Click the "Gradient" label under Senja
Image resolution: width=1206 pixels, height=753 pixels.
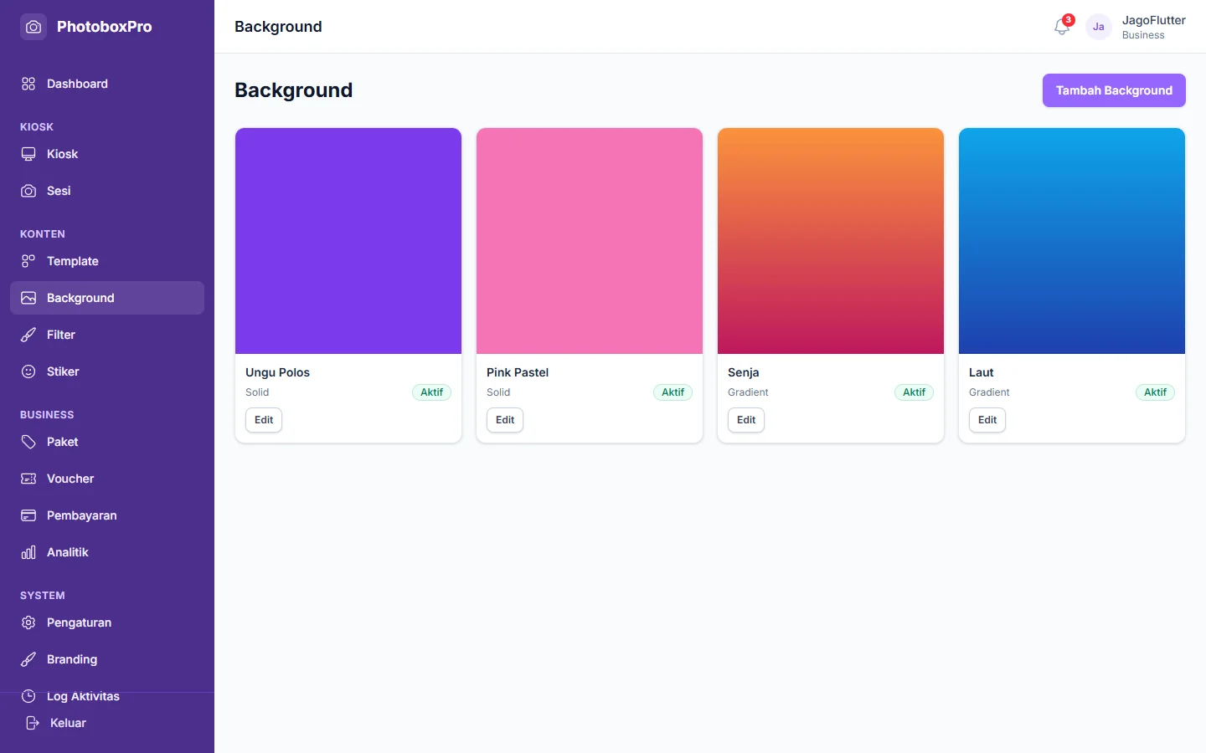click(748, 392)
